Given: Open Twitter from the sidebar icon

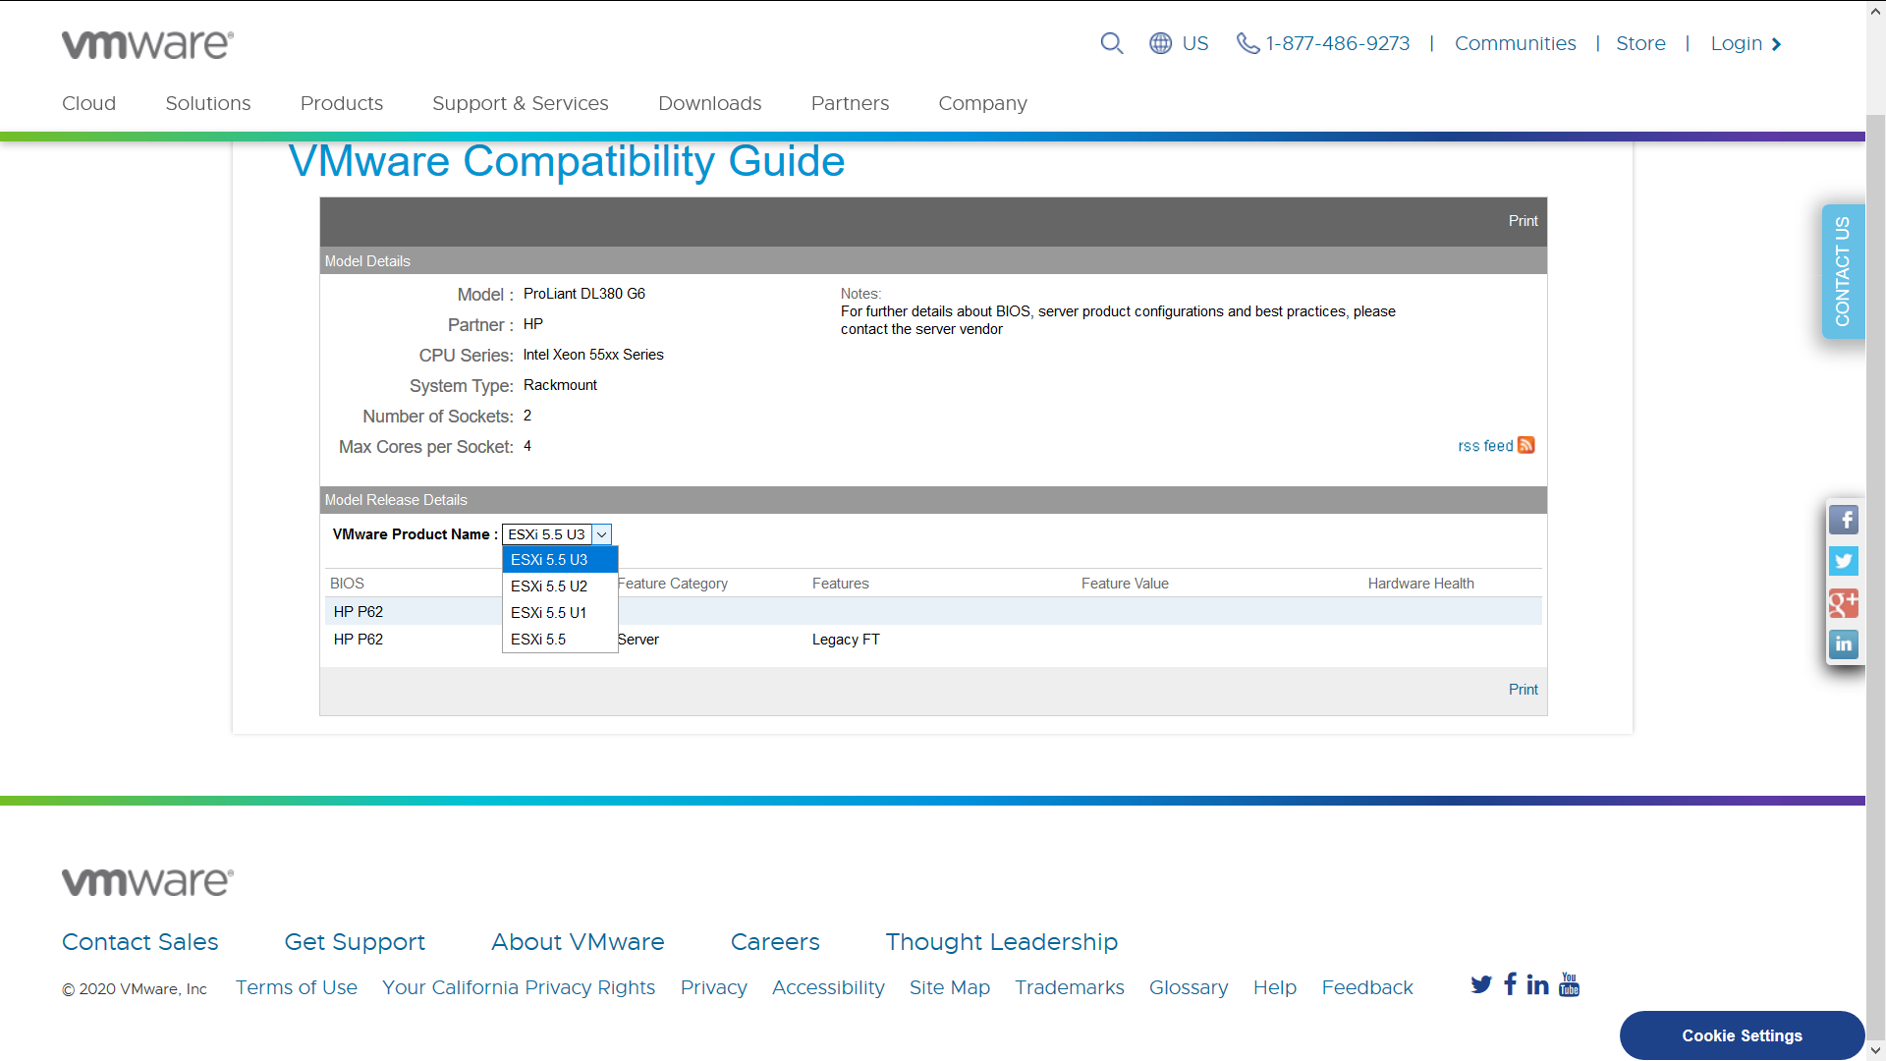Looking at the screenshot, I should pyautogui.click(x=1844, y=561).
